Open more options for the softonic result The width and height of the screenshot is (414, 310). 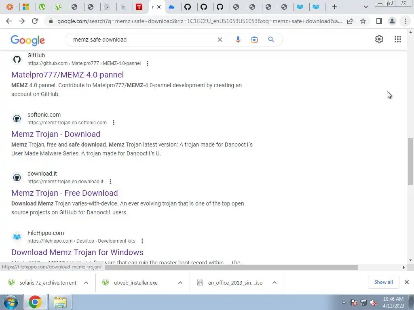point(114,123)
